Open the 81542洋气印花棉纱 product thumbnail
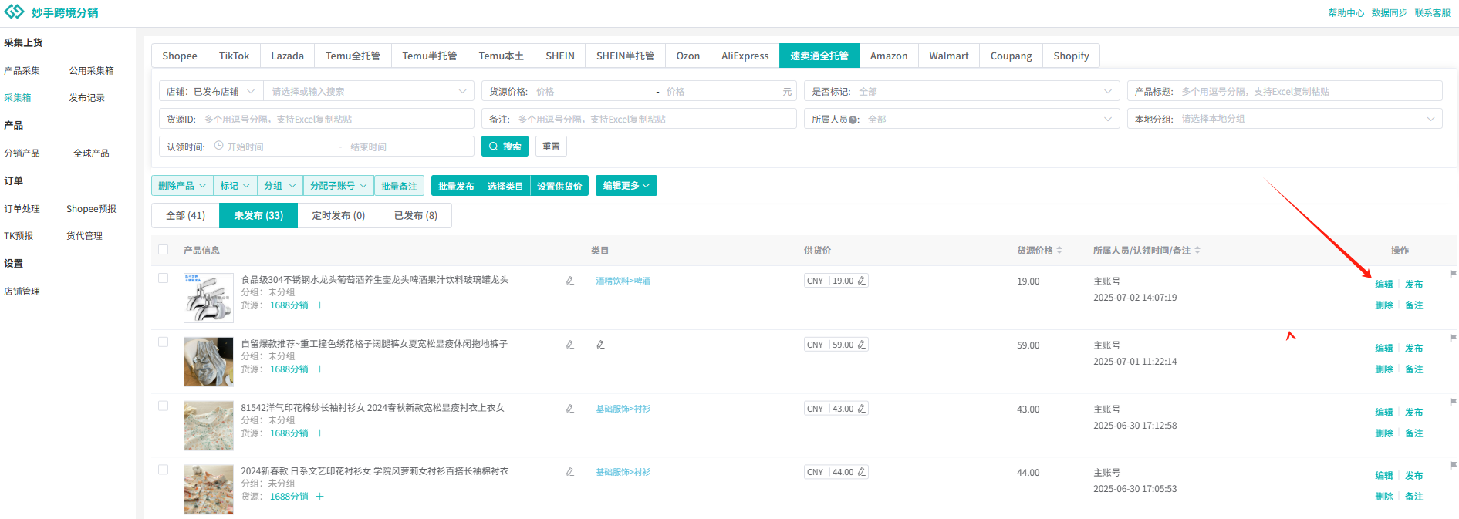Viewport: 1459px width, 519px height. (x=208, y=426)
